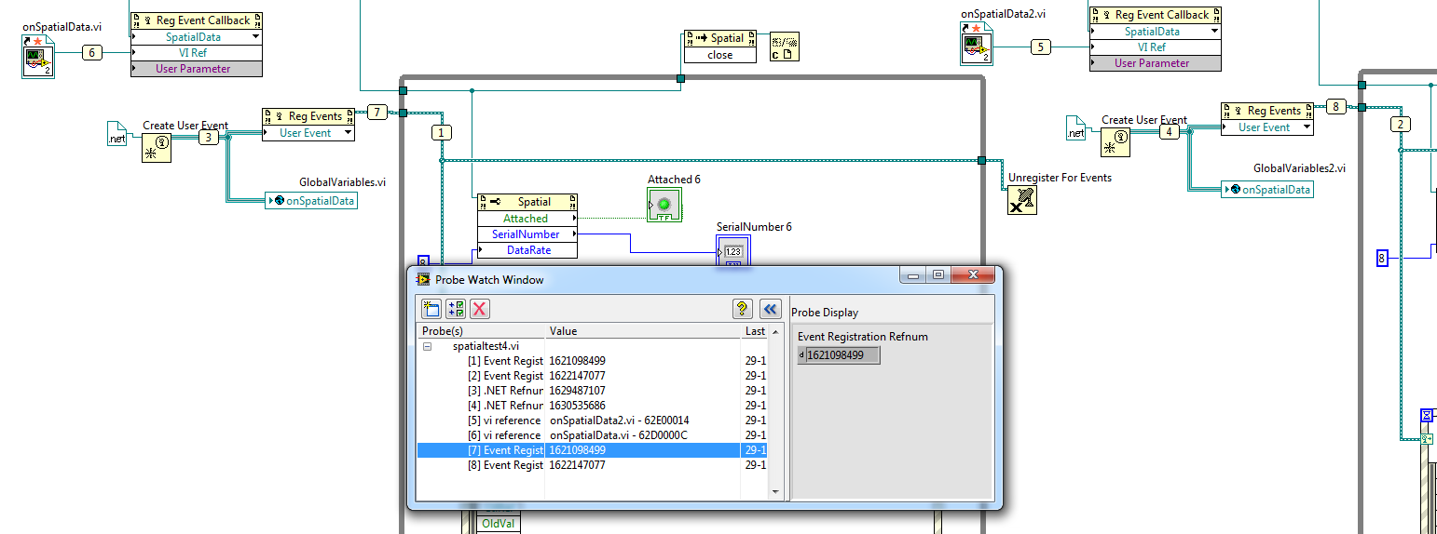Click the Spatial close invoke node
The width and height of the screenshot is (1437, 534).
(x=719, y=47)
